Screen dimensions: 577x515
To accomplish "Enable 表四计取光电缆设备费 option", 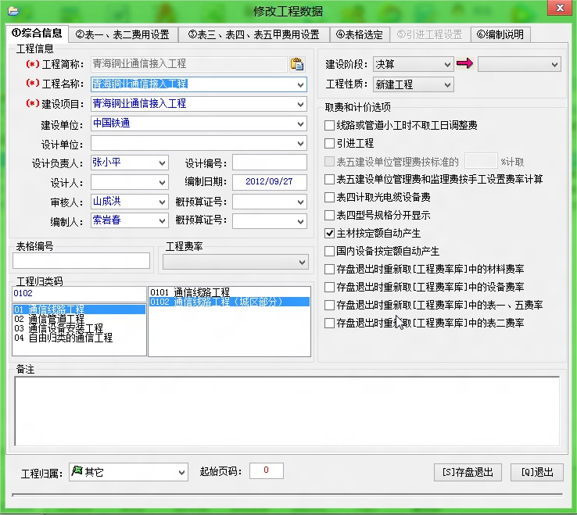I will (329, 197).
